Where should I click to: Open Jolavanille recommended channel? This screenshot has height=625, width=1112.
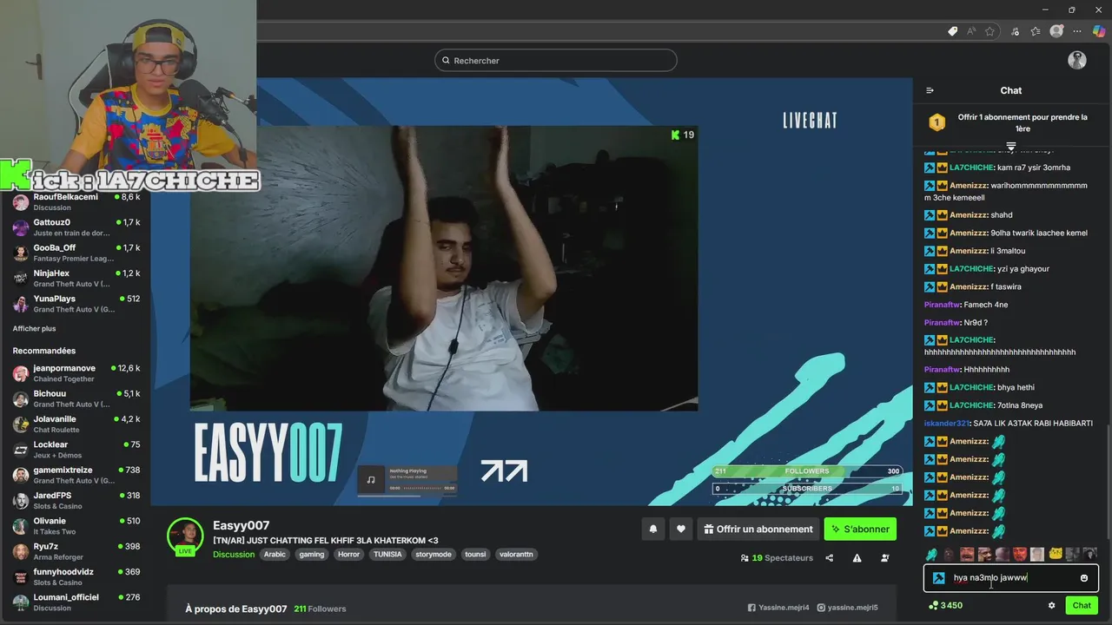[76, 424]
